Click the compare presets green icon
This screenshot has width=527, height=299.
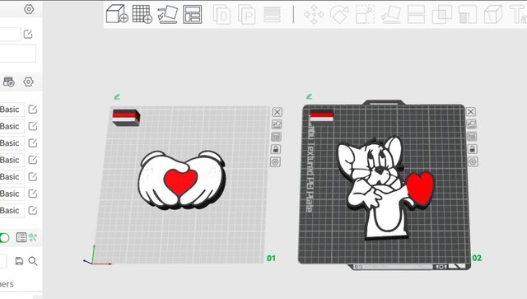[x=33, y=237]
